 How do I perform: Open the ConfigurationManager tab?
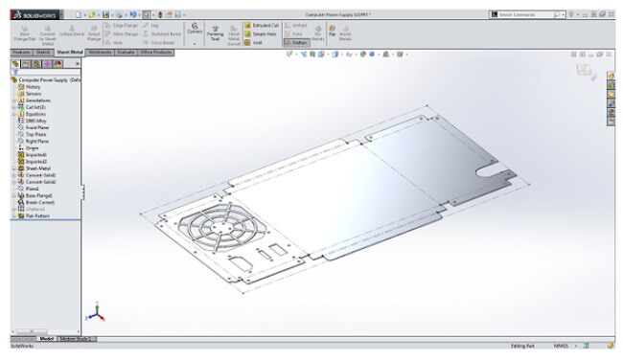pos(36,64)
